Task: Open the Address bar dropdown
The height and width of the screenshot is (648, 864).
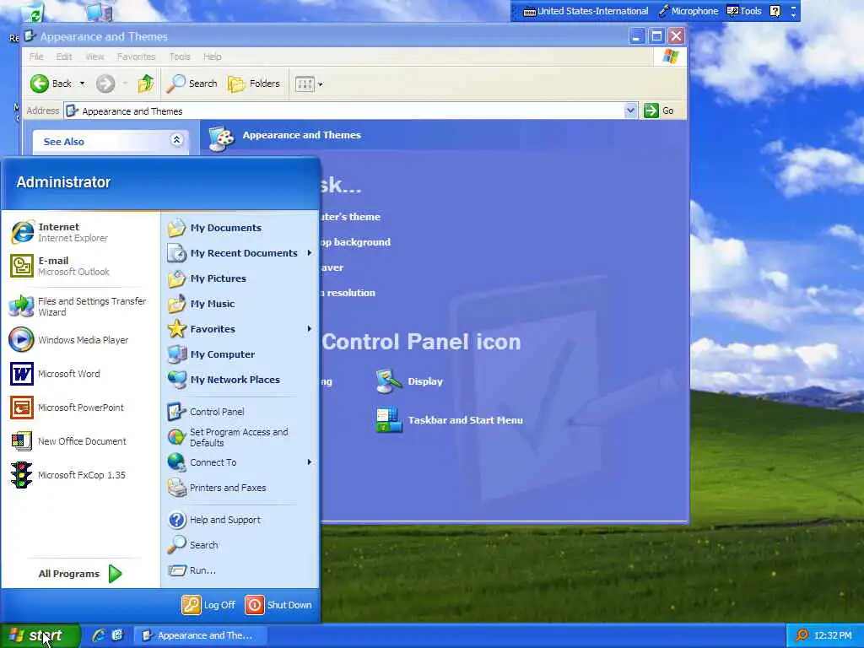Action: [630, 111]
